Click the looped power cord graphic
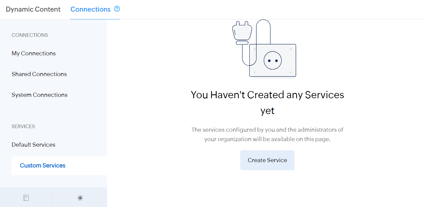This screenshot has height=207, width=426. tap(263, 30)
